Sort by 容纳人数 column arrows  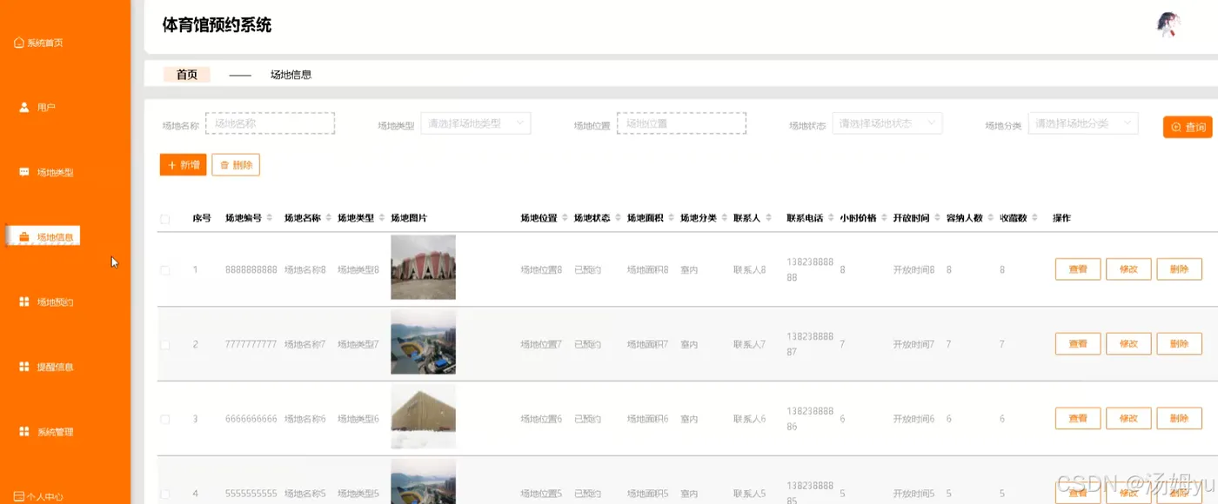tap(991, 218)
